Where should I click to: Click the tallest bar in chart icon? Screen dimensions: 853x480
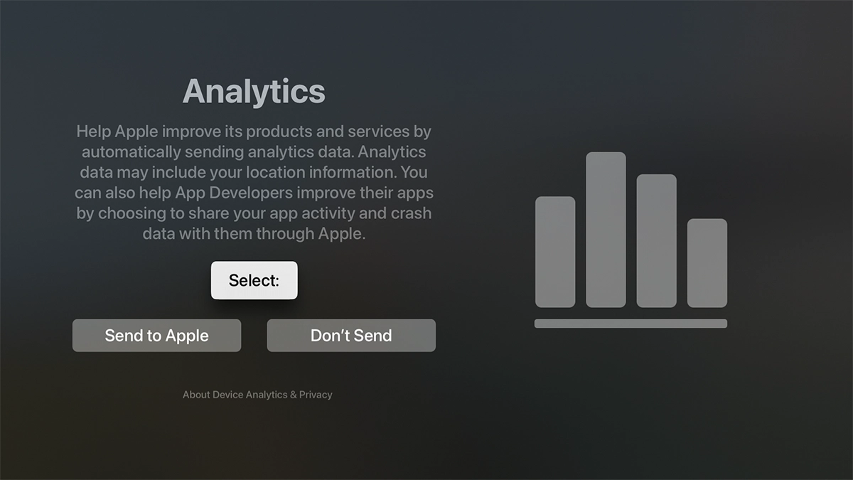point(606,229)
